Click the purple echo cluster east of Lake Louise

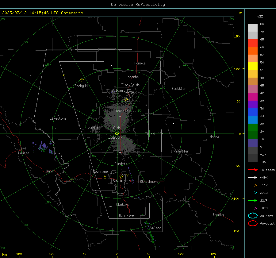point(43,147)
